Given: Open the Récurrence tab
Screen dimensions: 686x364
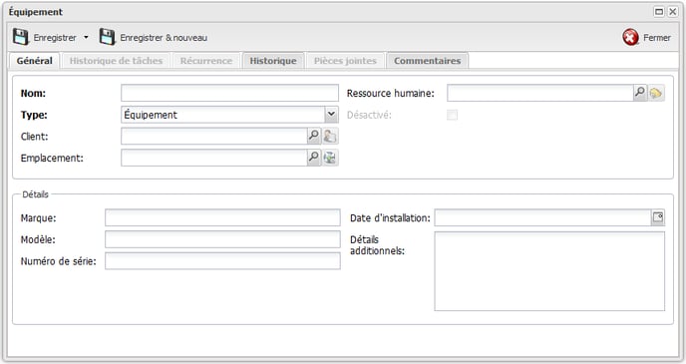Looking at the screenshot, I should 206,61.
